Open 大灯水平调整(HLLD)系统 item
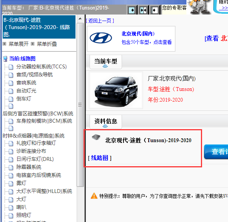The width and height of the screenshot is (228, 222). [44, 191]
